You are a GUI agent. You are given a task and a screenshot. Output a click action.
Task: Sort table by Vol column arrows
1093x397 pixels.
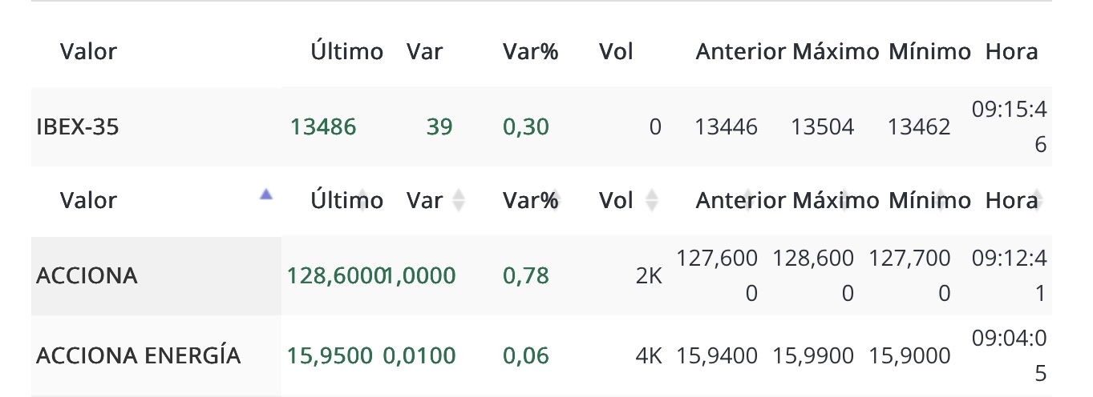click(651, 200)
